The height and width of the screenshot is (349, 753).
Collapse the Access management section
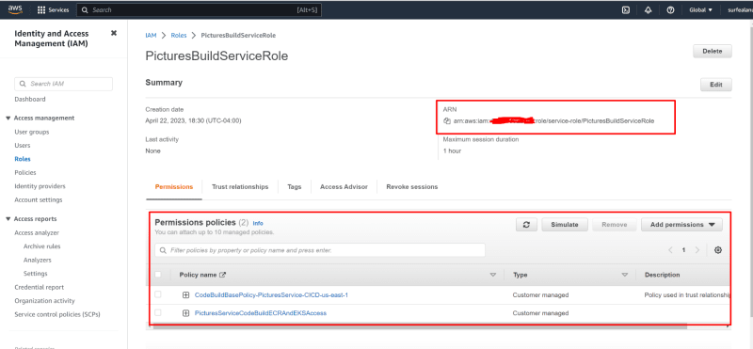click(8, 119)
